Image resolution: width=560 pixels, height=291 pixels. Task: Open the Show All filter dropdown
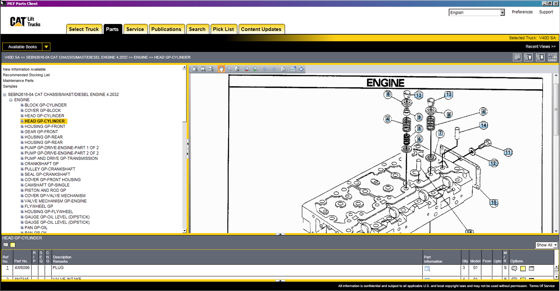(555, 245)
